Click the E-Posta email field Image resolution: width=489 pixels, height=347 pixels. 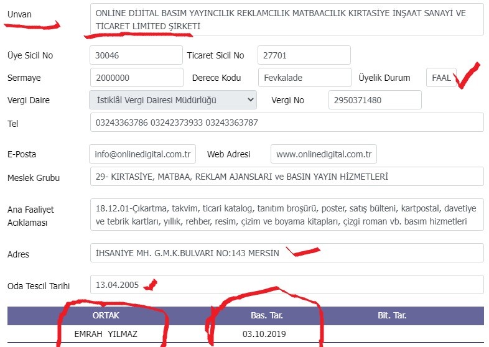142,154
